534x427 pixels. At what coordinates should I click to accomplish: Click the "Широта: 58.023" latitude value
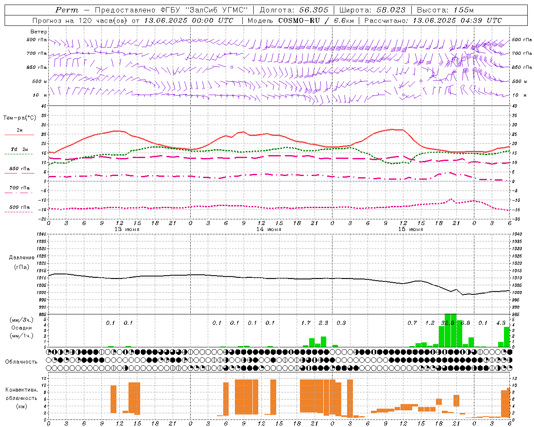click(x=372, y=10)
